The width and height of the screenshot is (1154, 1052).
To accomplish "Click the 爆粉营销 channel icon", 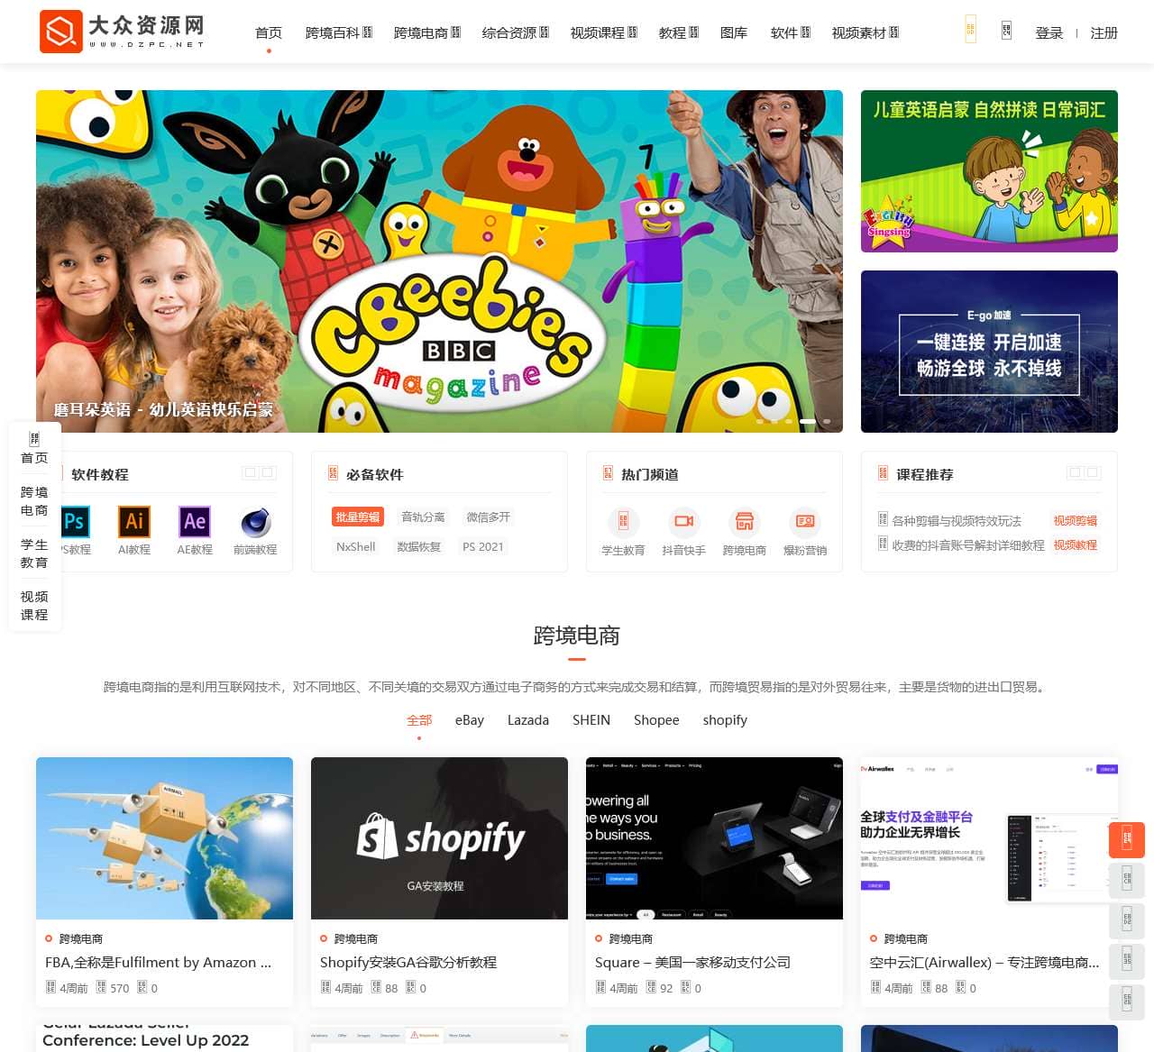I will (805, 522).
